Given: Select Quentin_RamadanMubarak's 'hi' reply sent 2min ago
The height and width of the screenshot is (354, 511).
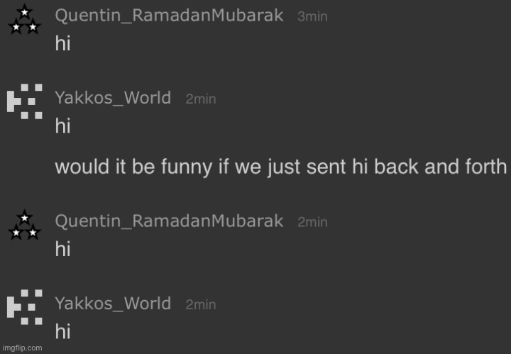Looking at the screenshot, I should (62, 249).
